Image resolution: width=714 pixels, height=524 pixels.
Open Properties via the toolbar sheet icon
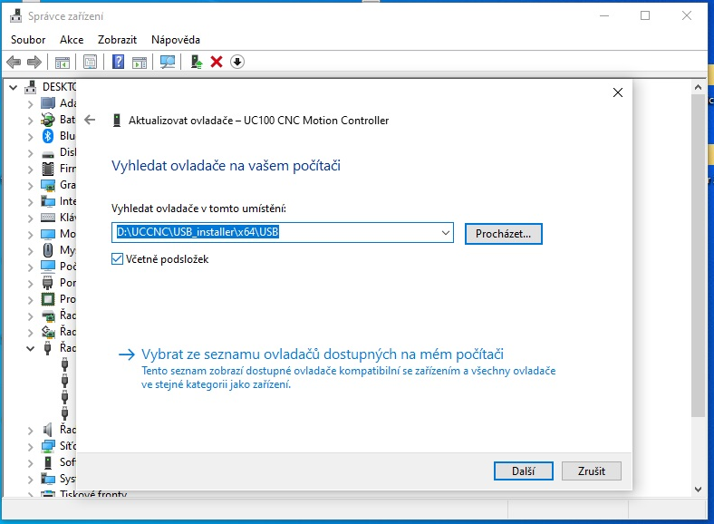click(x=91, y=62)
